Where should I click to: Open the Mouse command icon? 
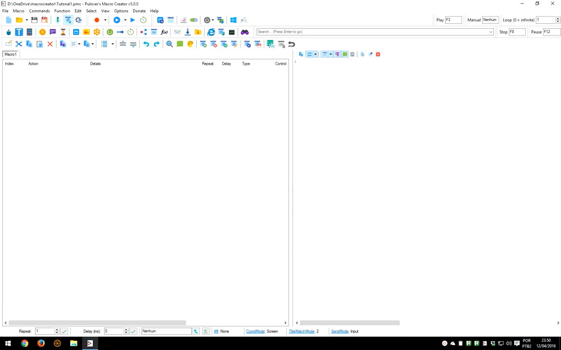(x=9, y=32)
